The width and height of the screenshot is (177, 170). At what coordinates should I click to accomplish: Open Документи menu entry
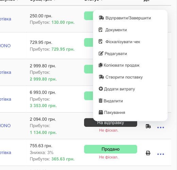tap(113, 30)
